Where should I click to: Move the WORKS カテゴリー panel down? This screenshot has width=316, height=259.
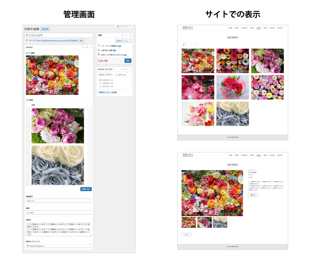[126, 69]
